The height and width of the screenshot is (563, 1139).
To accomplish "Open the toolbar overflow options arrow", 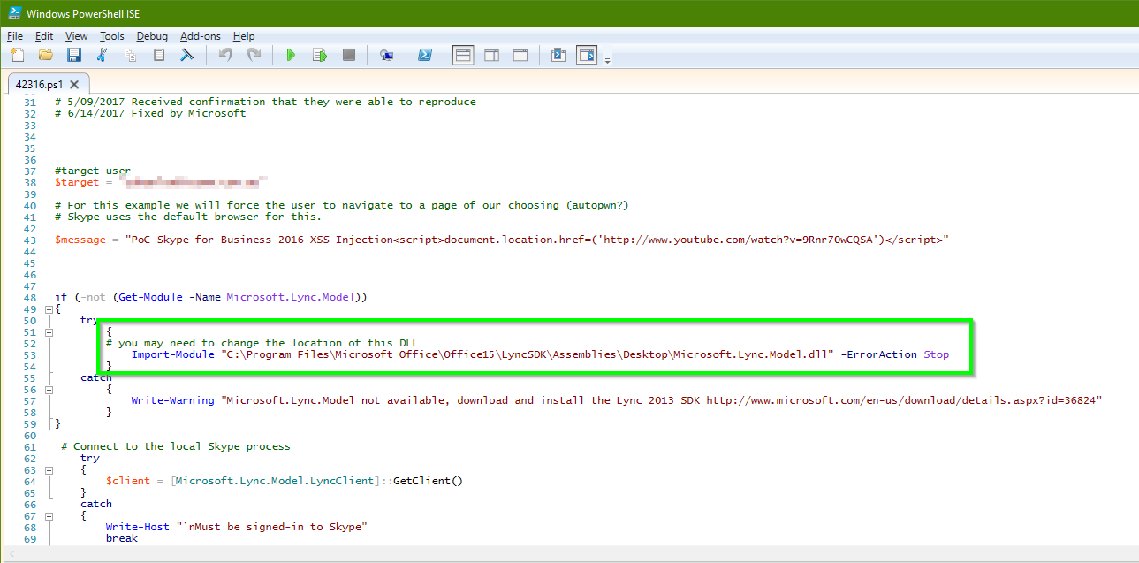I will pos(608,60).
